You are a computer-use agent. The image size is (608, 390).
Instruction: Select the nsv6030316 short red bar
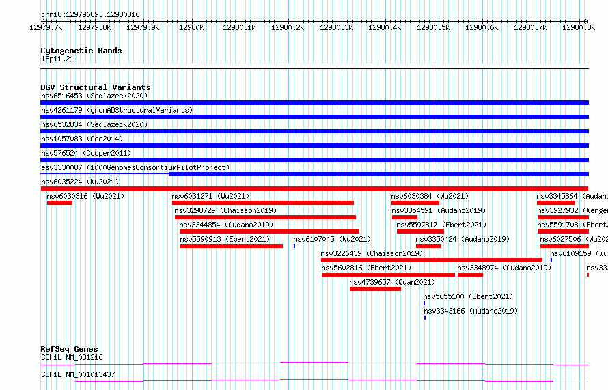coord(59,203)
